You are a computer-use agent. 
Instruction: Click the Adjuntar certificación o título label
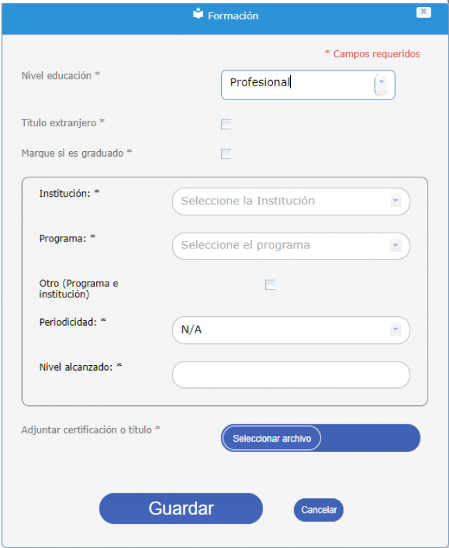(x=91, y=429)
